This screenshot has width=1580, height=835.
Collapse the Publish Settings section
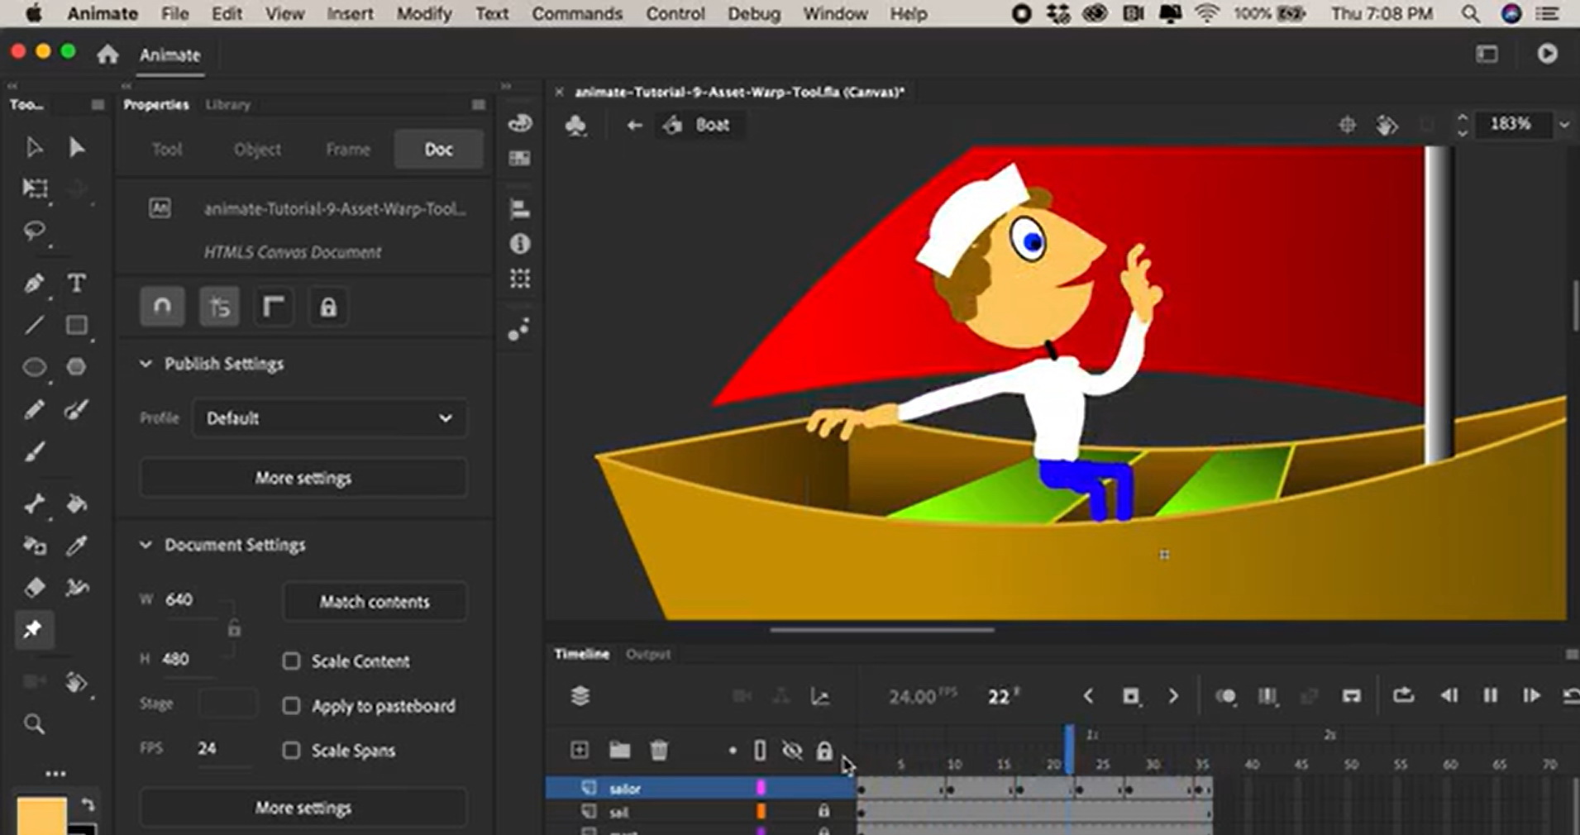tap(146, 364)
